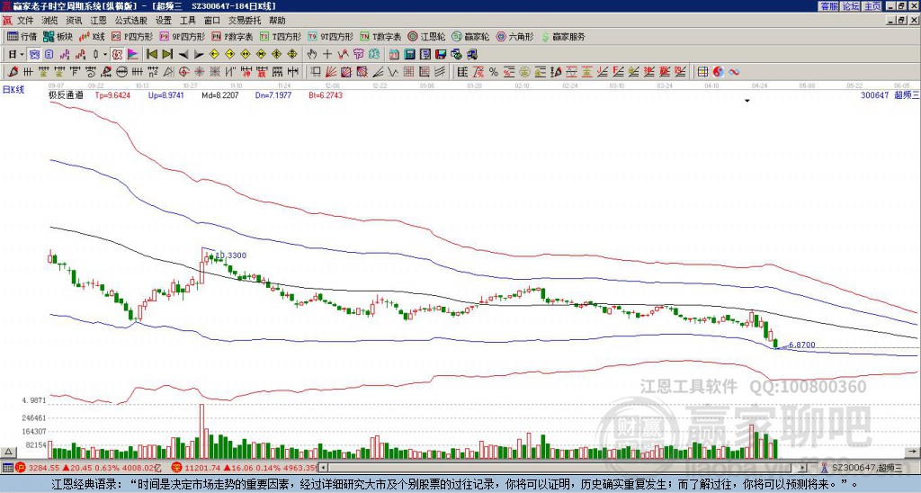Launch the 江恩轮 Gann wheel
921x493 pixels.
click(x=427, y=36)
